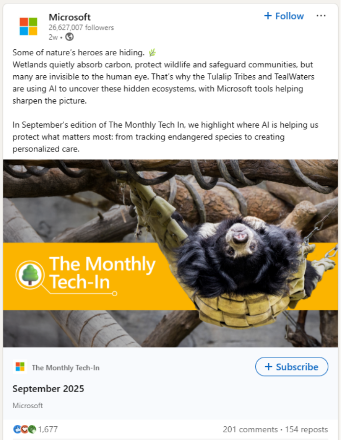Screen dimensions: 341x440
Task: Click the globe public visibility icon
Action: click(x=70, y=37)
